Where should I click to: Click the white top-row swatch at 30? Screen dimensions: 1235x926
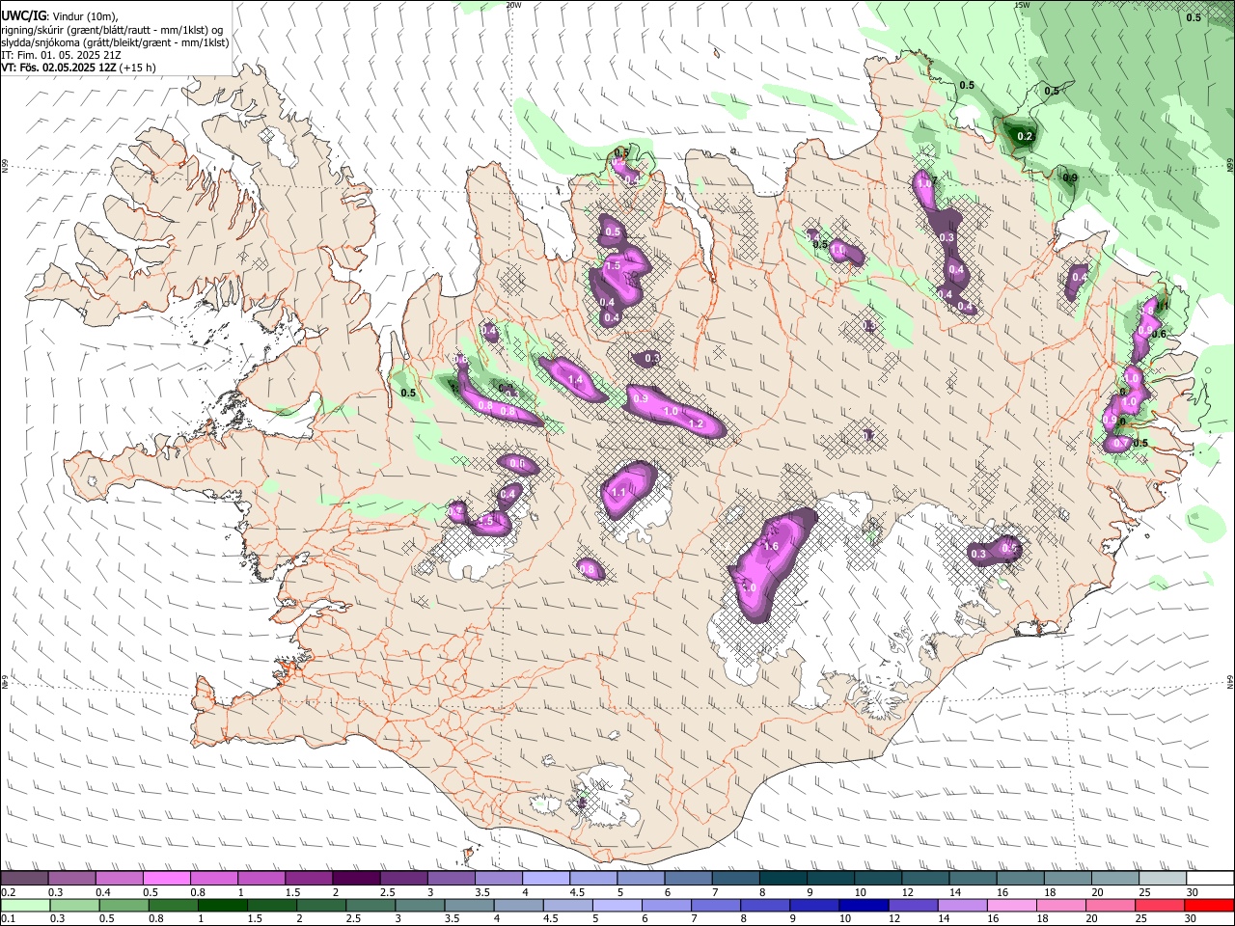point(1210,879)
